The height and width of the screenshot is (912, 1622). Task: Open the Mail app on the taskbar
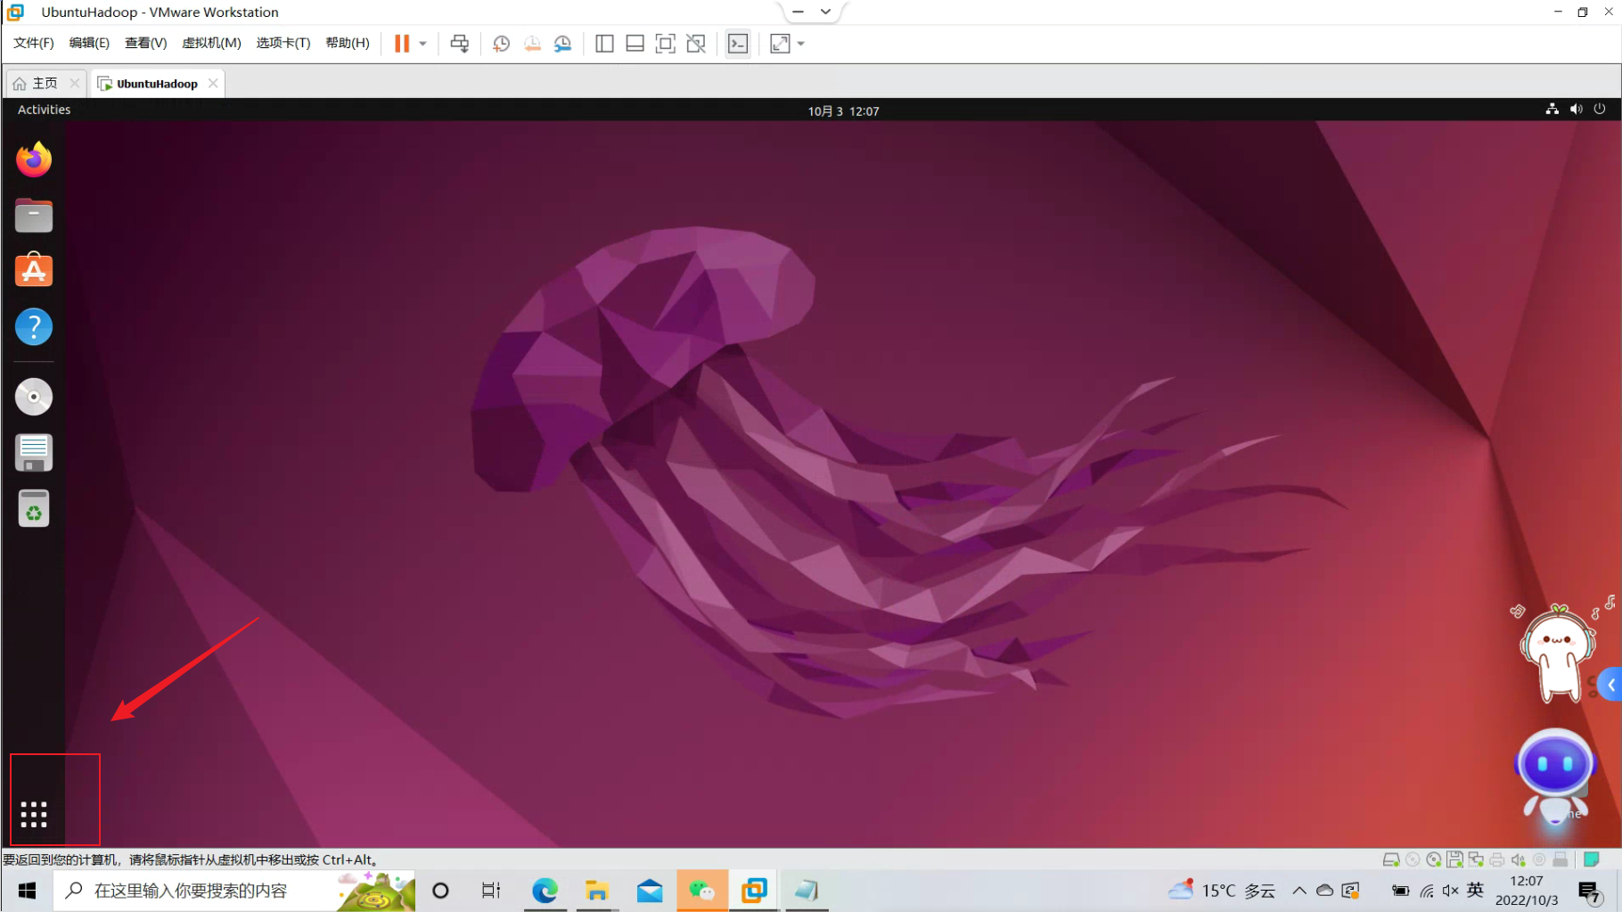(650, 891)
